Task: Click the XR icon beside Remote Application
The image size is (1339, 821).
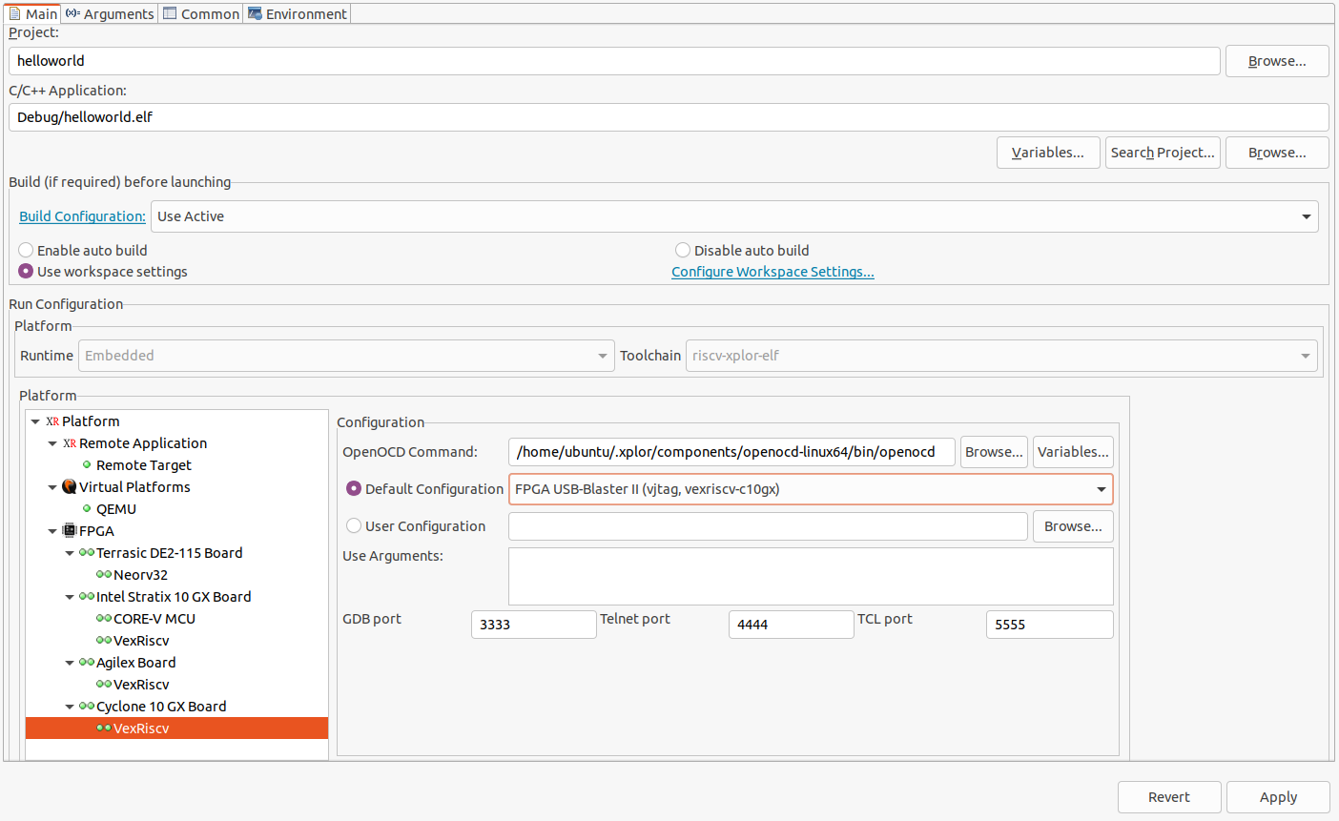Action: pos(70,443)
